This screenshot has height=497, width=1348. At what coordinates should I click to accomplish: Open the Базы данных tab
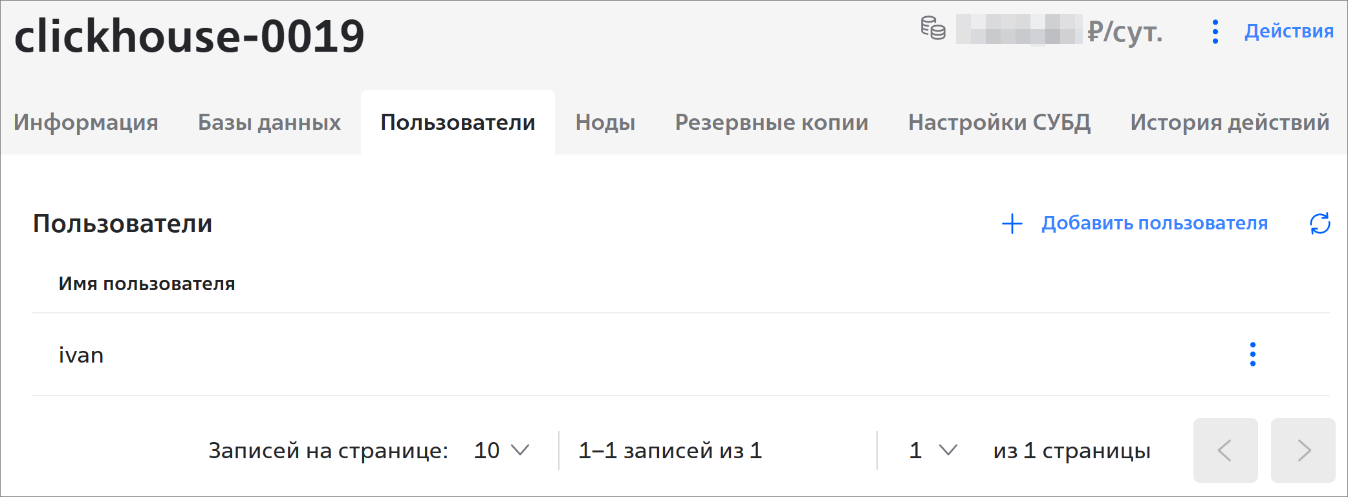(269, 122)
